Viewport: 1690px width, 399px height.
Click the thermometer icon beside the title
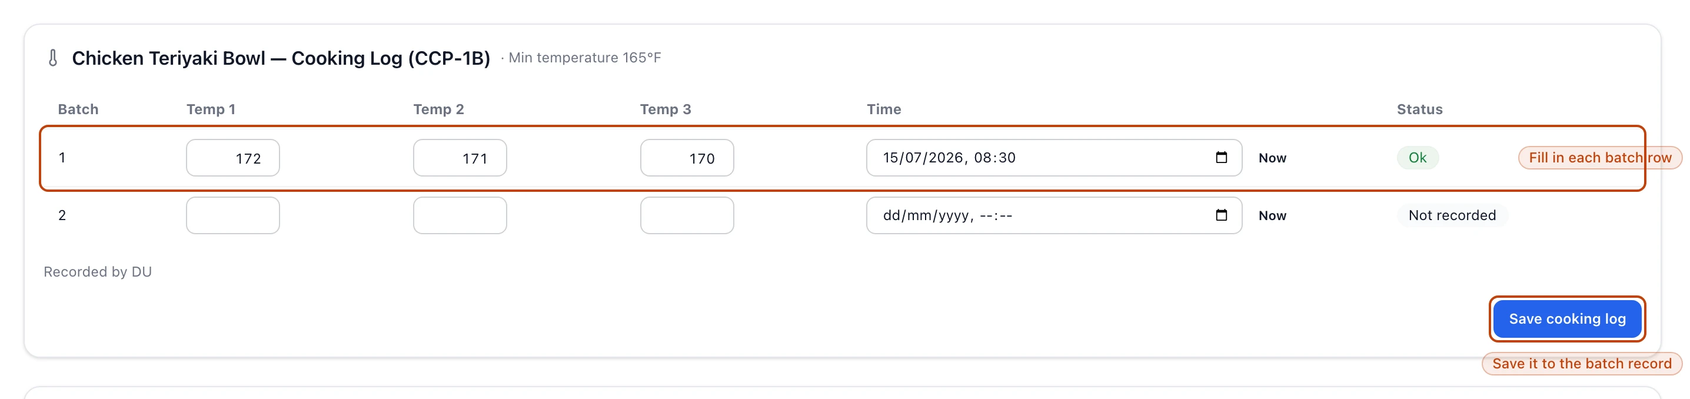coord(53,58)
